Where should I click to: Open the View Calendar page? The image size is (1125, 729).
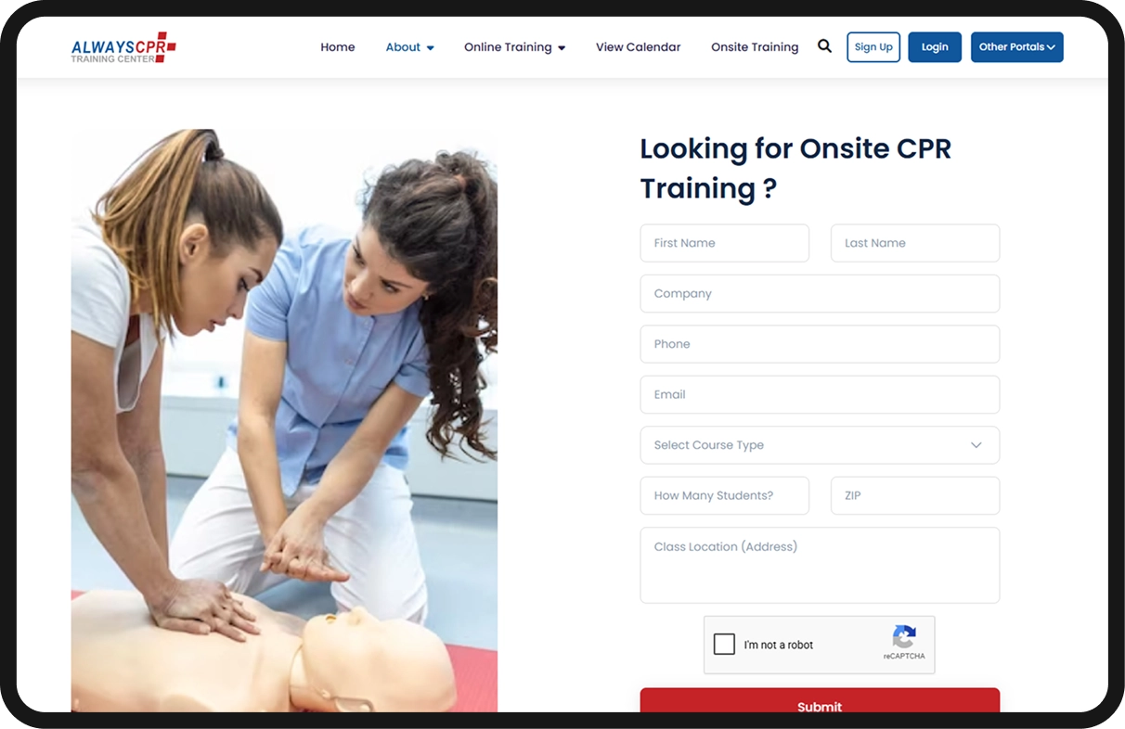pos(639,47)
